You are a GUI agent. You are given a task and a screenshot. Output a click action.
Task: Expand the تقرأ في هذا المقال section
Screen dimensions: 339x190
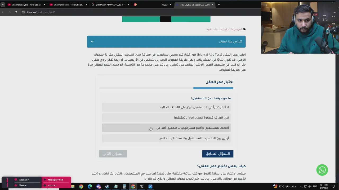pyautogui.click(x=166, y=42)
